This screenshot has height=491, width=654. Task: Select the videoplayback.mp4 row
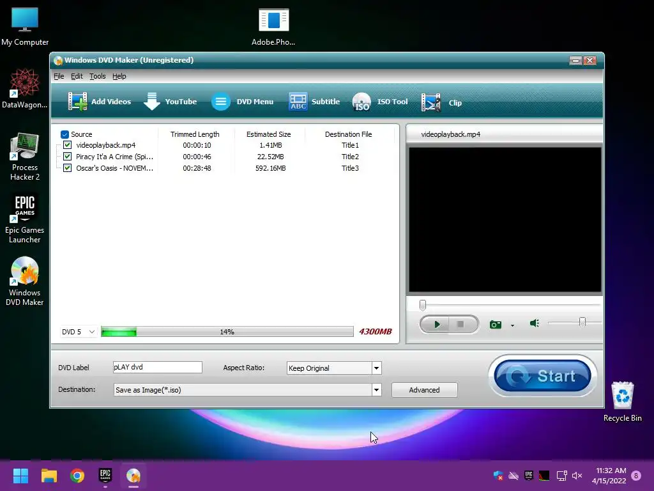(x=225, y=145)
